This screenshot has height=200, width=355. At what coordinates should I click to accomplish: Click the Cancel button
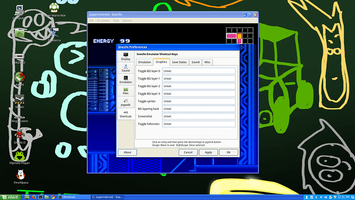click(188, 153)
